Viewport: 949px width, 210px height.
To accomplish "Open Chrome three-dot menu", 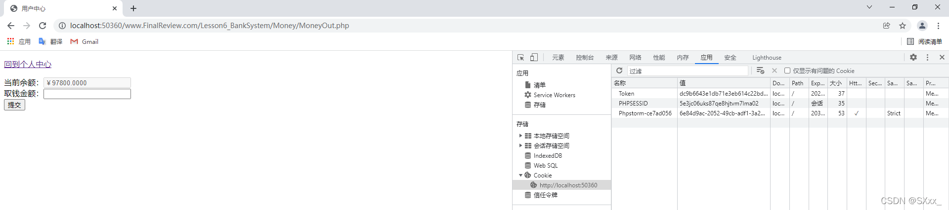I will tap(938, 26).
